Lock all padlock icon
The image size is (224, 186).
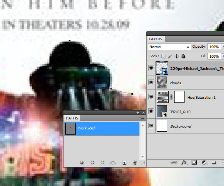coord(183,56)
